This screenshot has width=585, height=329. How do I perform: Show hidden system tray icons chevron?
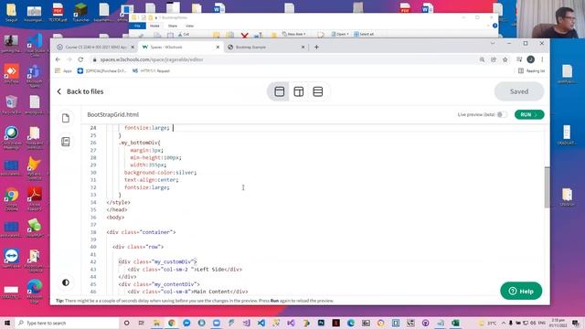tap(504, 323)
